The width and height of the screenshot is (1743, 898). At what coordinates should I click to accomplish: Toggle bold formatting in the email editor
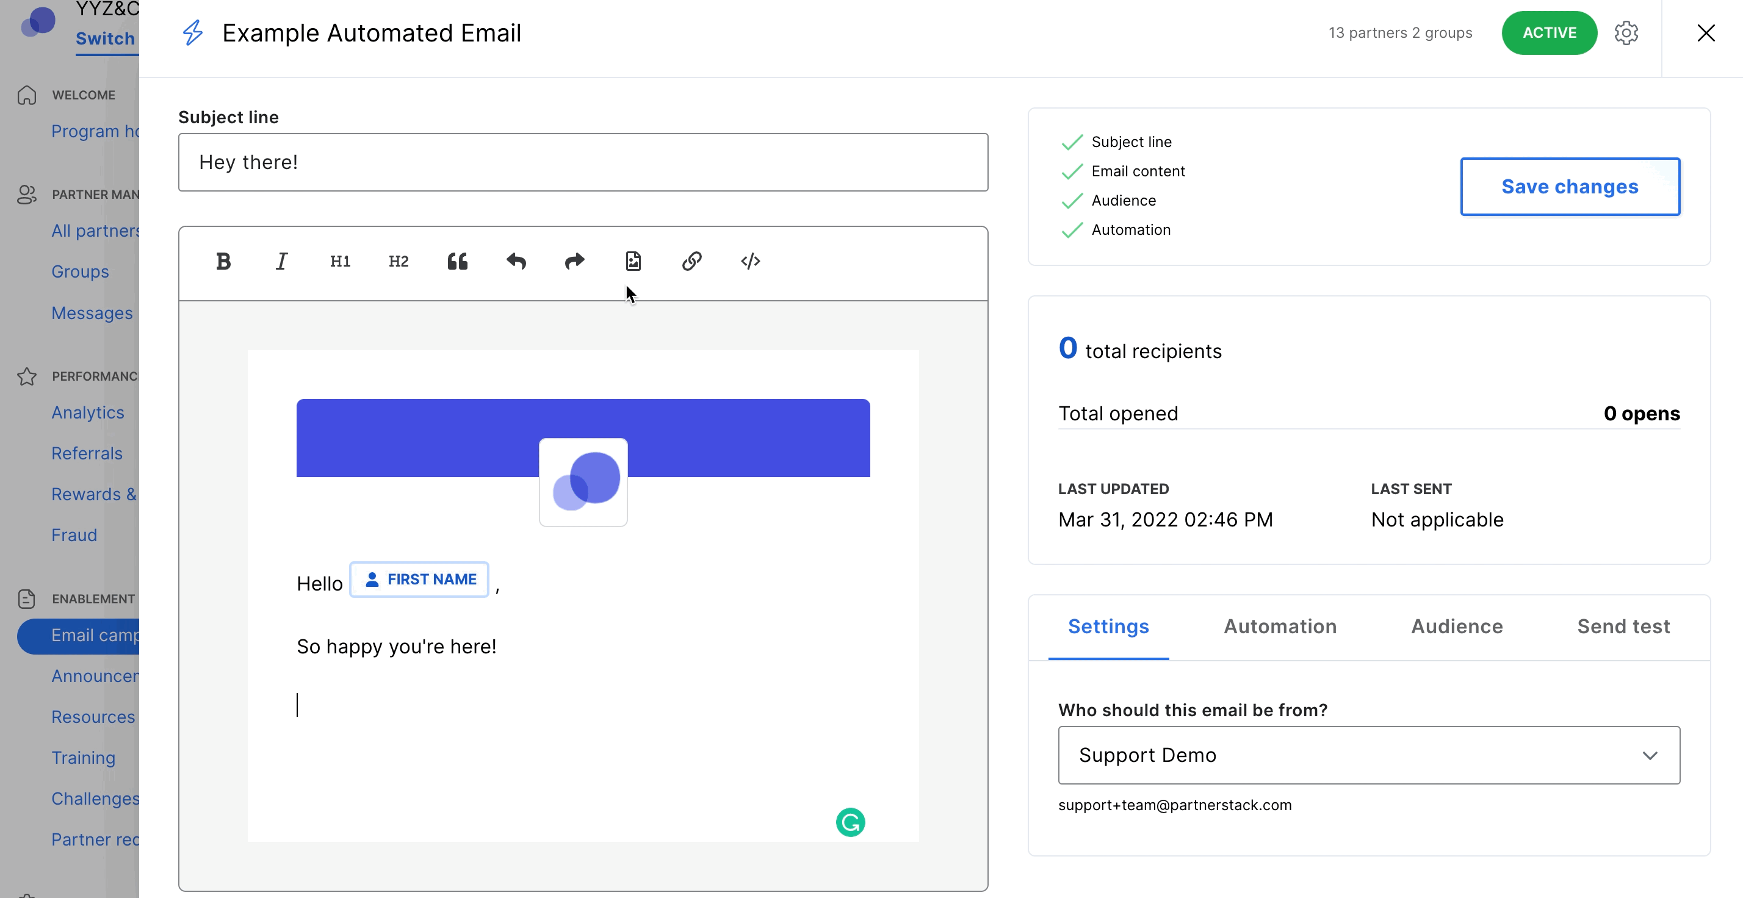coord(223,262)
